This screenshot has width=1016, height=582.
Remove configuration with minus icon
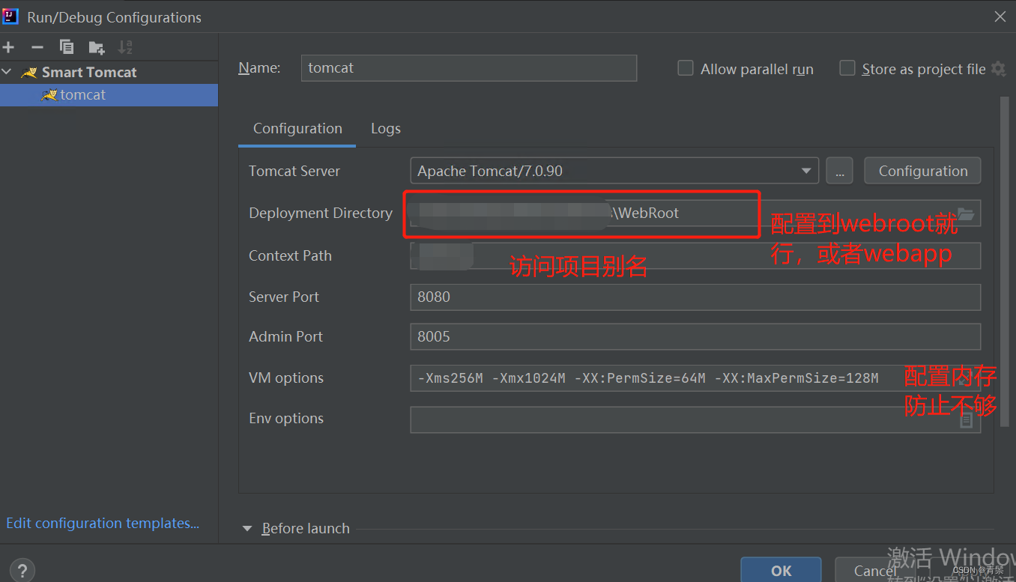37,47
